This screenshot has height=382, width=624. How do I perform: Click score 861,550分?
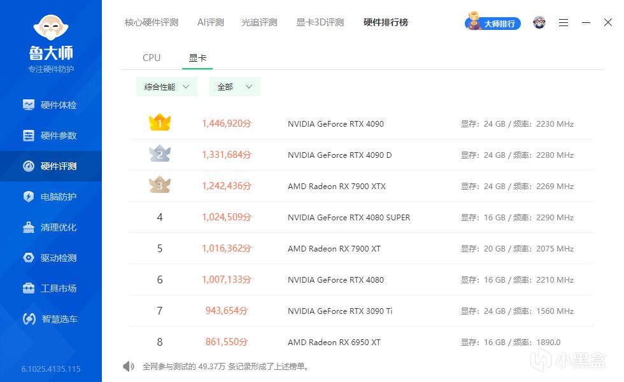click(x=227, y=342)
